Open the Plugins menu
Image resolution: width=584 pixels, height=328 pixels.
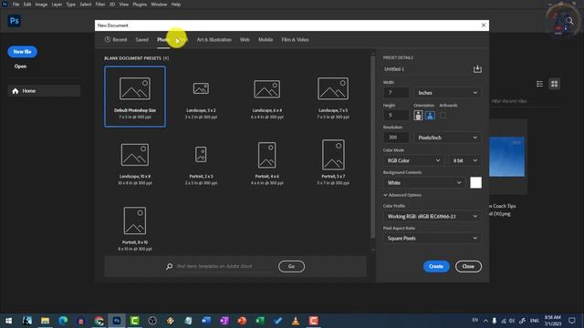point(140,5)
